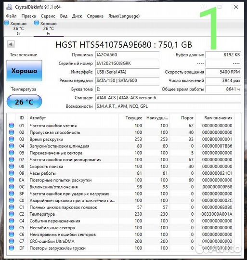
Task: Select row CRC-ошибки UltraDMA
Action: 121,241
